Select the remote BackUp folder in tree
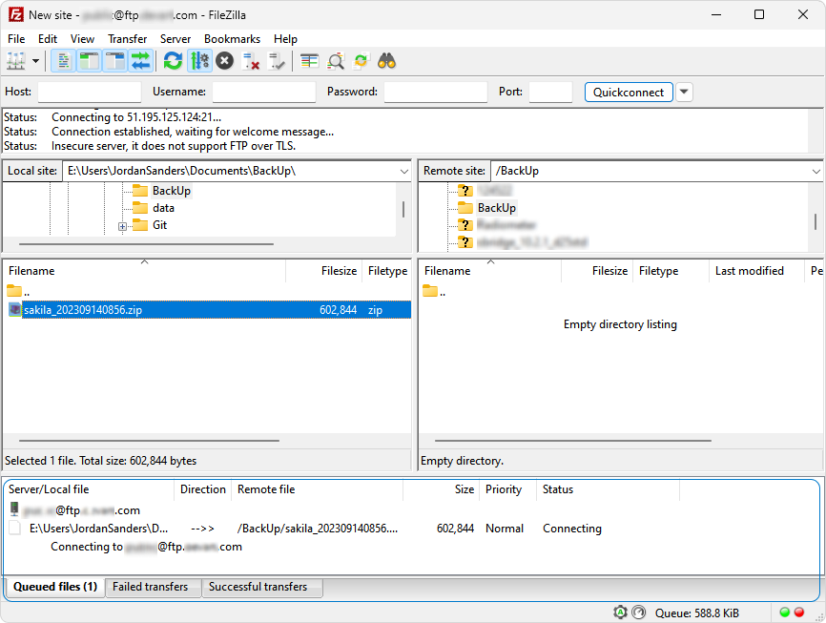This screenshot has height=623, width=826. tap(496, 208)
